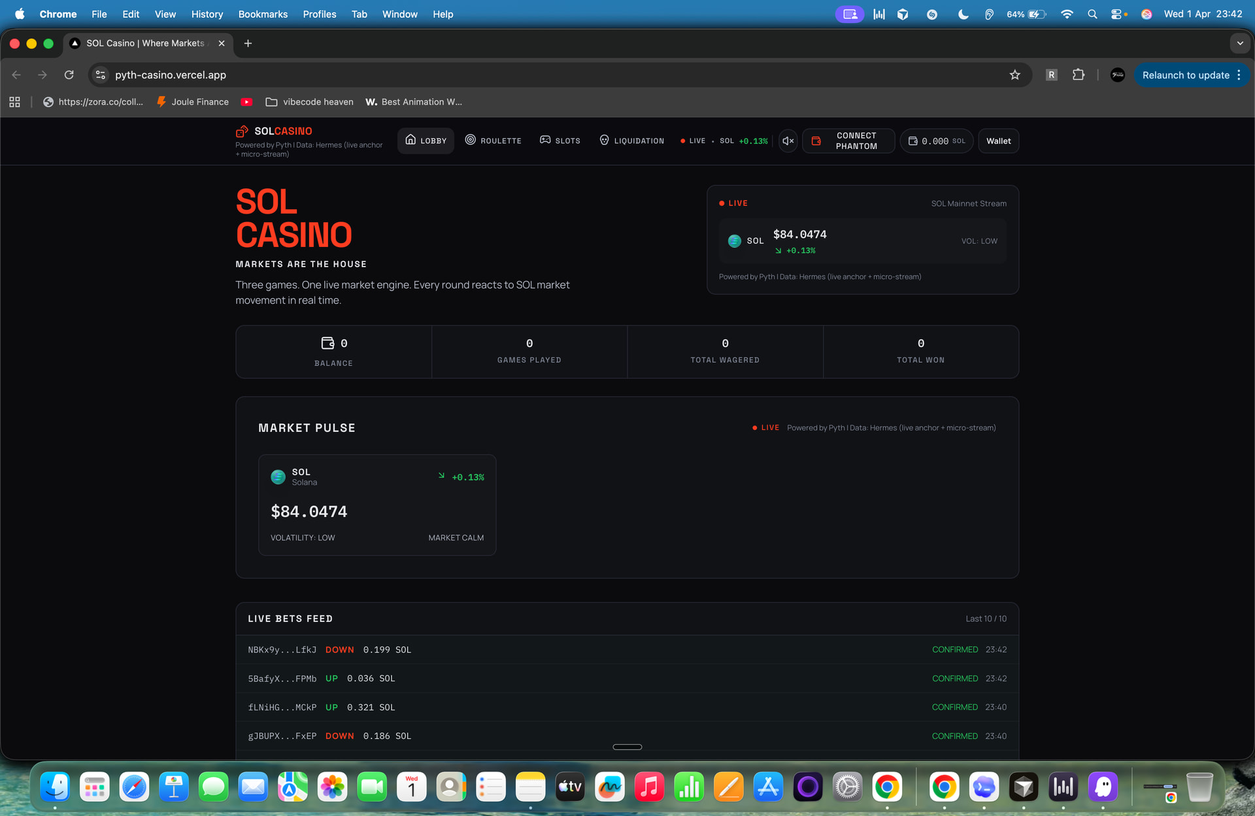Click the fLNiHG...MCkP bet row

[x=627, y=707]
